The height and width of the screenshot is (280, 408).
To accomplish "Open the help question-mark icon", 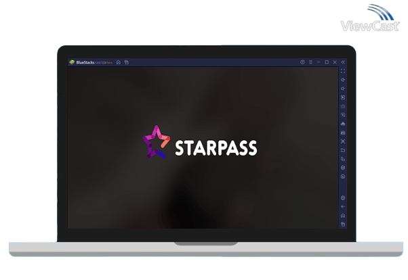I will coord(302,62).
